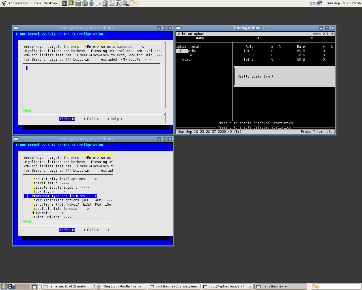Expand Code maturity level options submenu
Viewport: 362px width, 290px height.
click(64, 179)
